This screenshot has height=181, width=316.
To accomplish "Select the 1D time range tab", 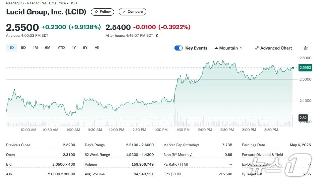I will (12, 48).
